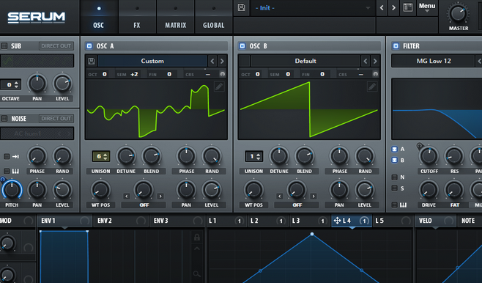
Task: Open the Init preset dropdown
Action: pos(313,8)
